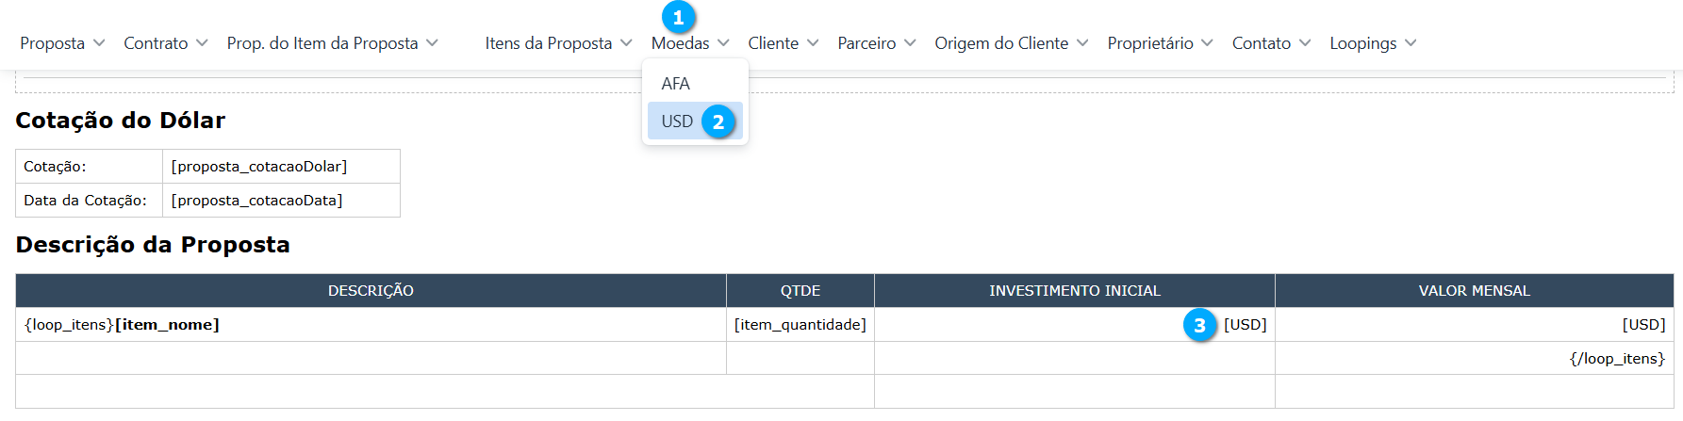1683x421 pixels.
Task: Click the [proposta_cotacaoData] field
Action: [256, 201]
